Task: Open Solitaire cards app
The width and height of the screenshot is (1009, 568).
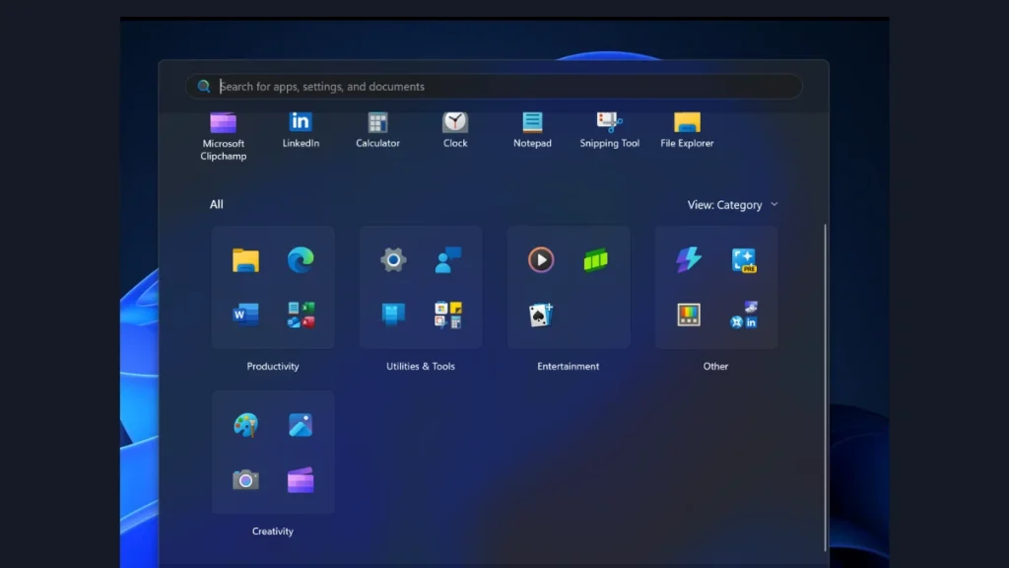Action: [x=541, y=315]
